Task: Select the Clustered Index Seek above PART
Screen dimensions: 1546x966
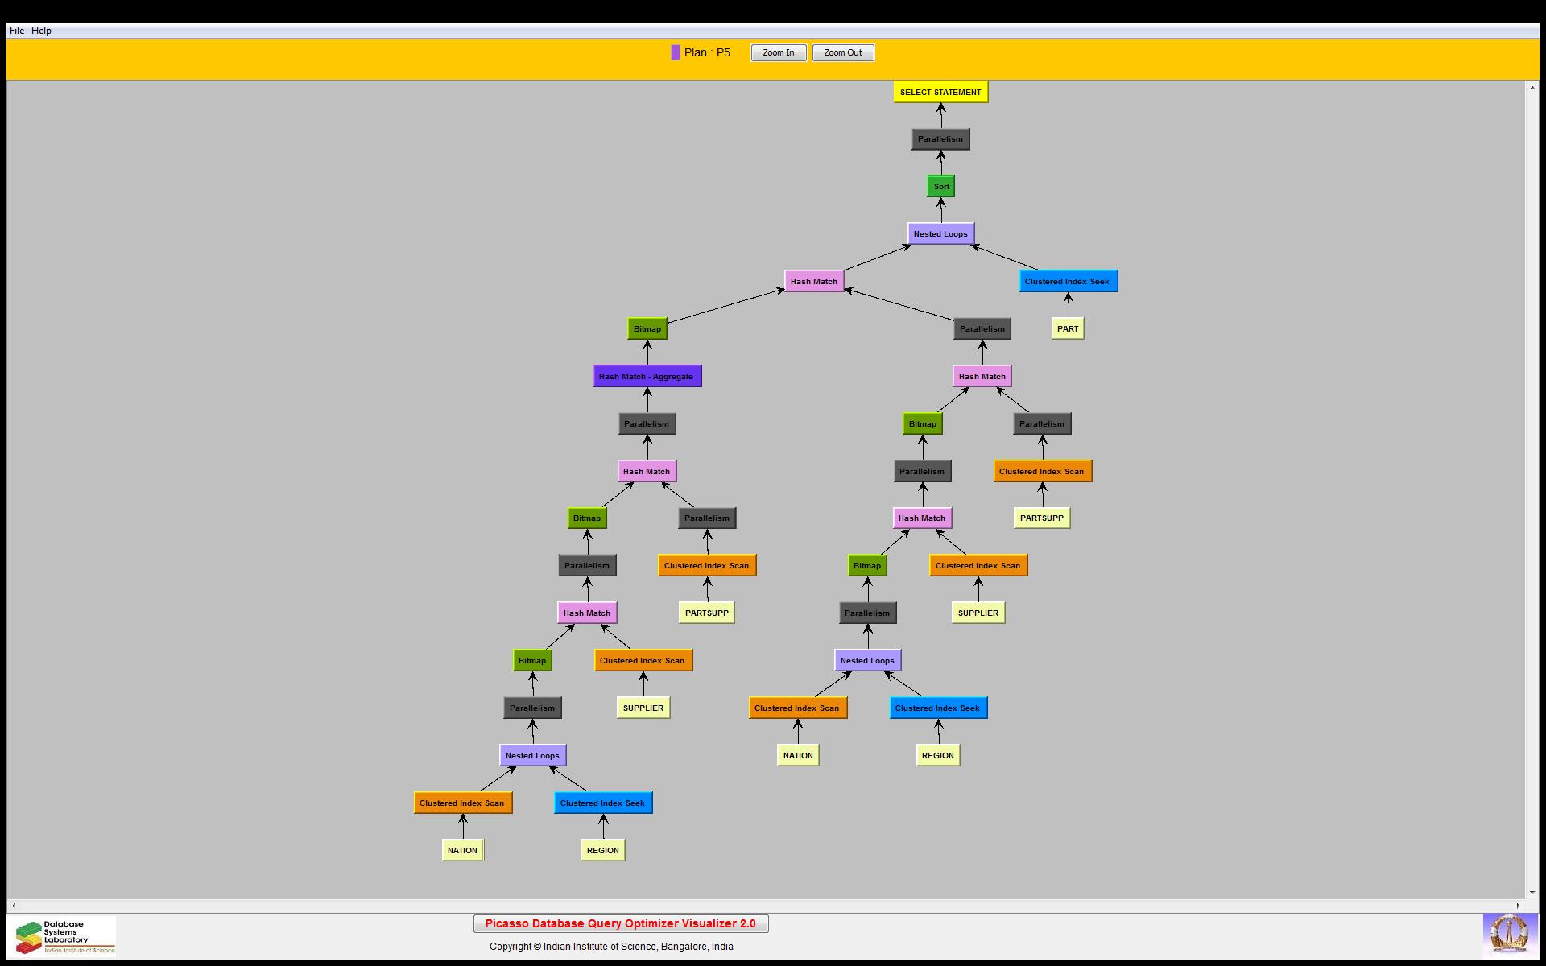Action: click(x=1067, y=282)
